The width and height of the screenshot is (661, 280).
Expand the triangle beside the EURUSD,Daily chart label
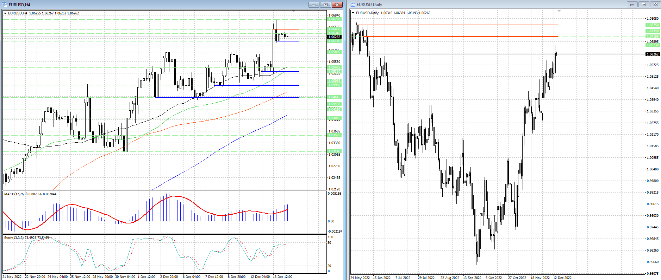coord(353,13)
